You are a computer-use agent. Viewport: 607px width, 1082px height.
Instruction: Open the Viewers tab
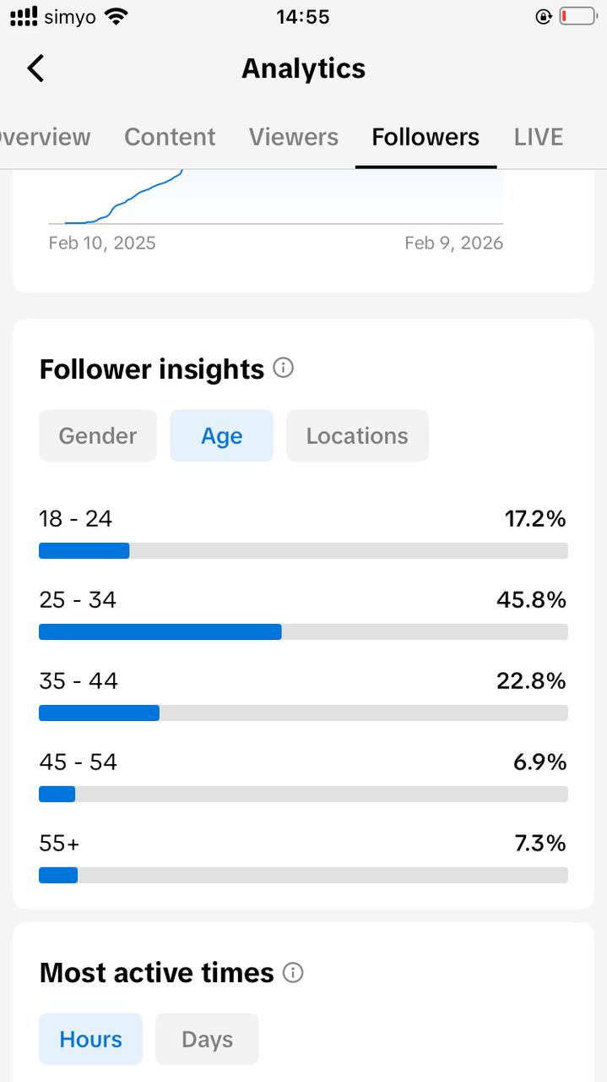coord(294,137)
